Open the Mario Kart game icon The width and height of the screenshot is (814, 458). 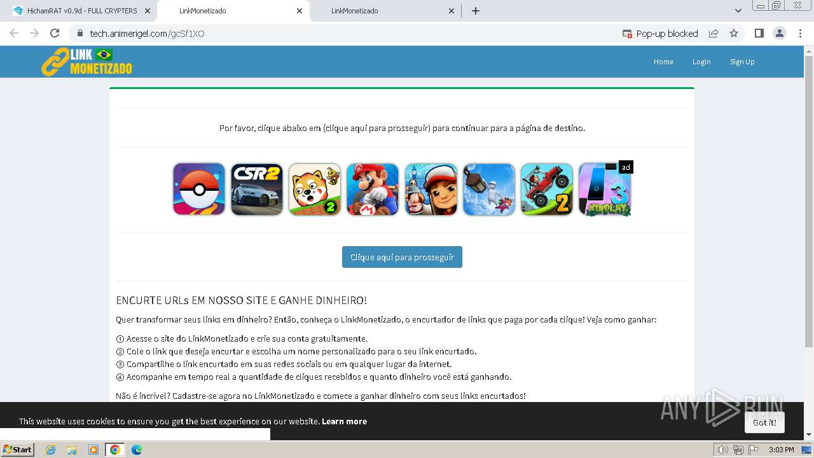(373, 189)
